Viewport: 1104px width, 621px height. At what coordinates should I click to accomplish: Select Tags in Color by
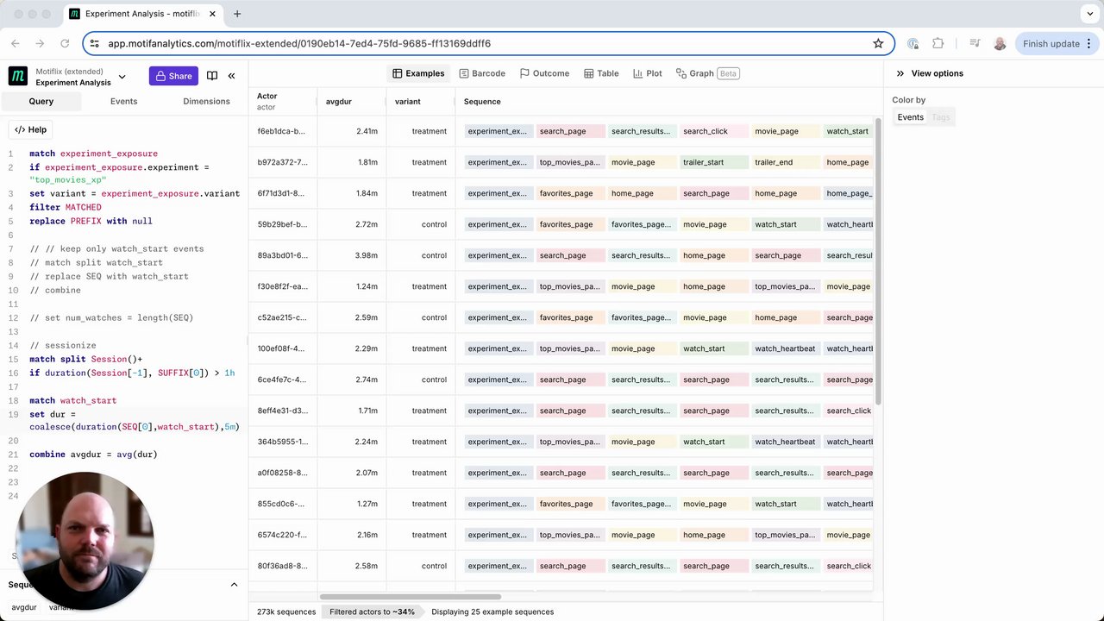[x=941, y=117]
